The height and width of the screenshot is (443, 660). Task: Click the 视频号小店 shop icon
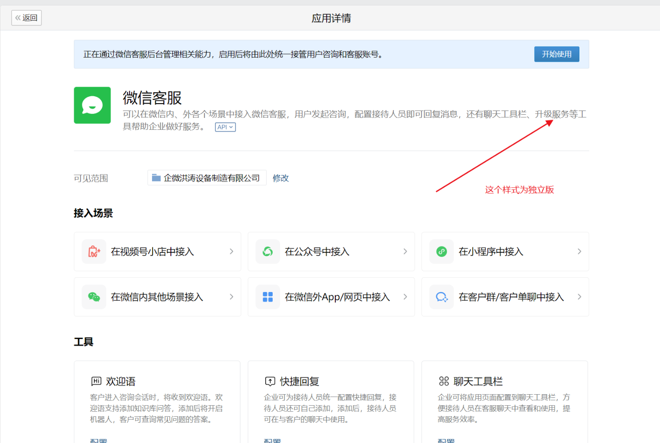pyautogui.click(x=94, y=251)
